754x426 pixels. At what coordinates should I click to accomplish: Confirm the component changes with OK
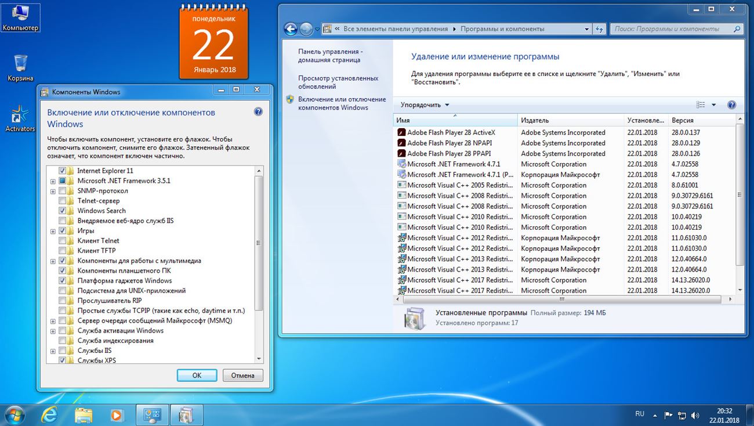pyautogui.click(x=197, y=376)
